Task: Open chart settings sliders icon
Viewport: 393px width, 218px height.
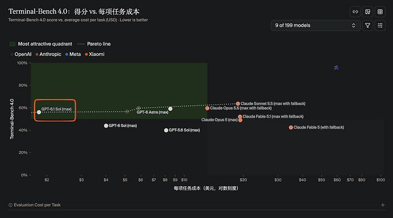Action: [x=380, y=26]
